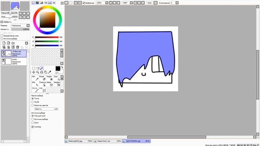Enable the Прикрепление слоя checkbox
Viewport: 260px width, 146px height.
pos(2,36)
